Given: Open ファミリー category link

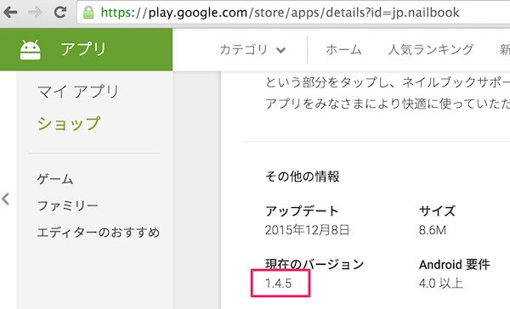Looking at the screenshot, I should 68,205.
